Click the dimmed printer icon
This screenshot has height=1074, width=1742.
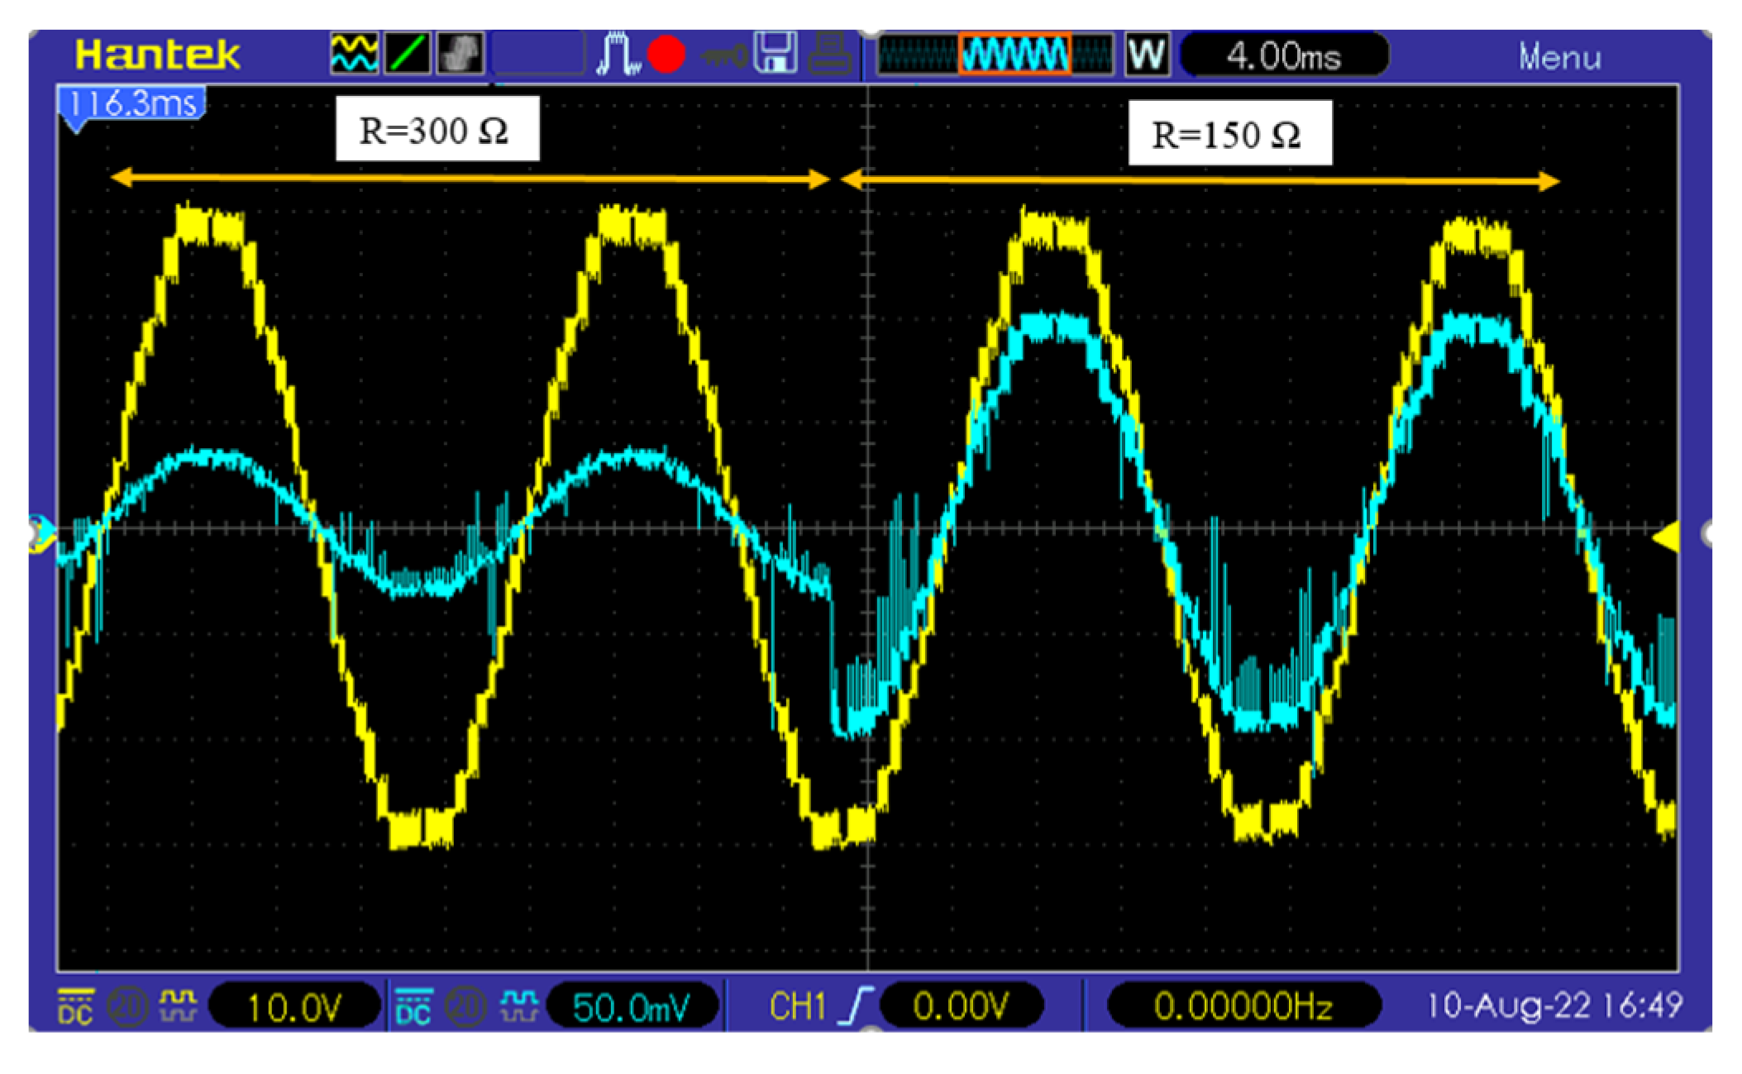831,53
